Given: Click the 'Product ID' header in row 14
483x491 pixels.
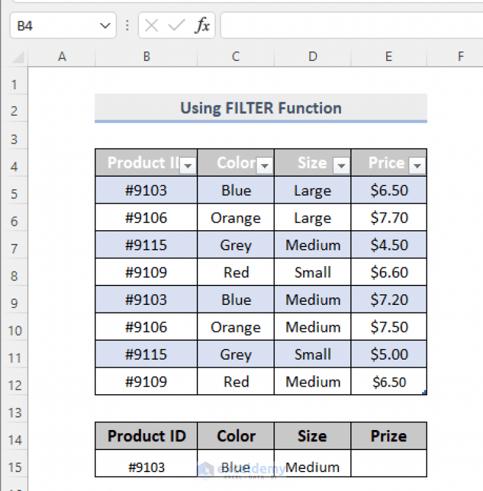Looking at the screenshot, I should pos(147,436).
